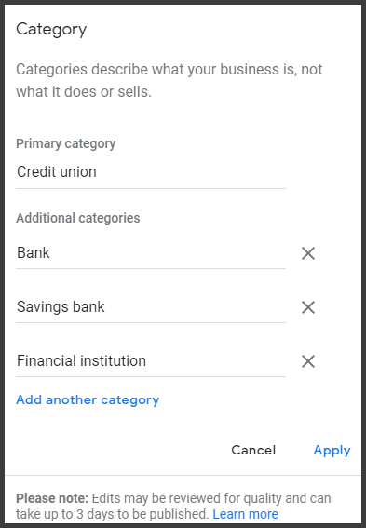Cancel the category edits
The image size is (366, 528).
pos(253,450)
